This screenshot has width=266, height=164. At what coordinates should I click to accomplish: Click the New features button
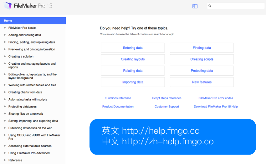click(202, 82)
